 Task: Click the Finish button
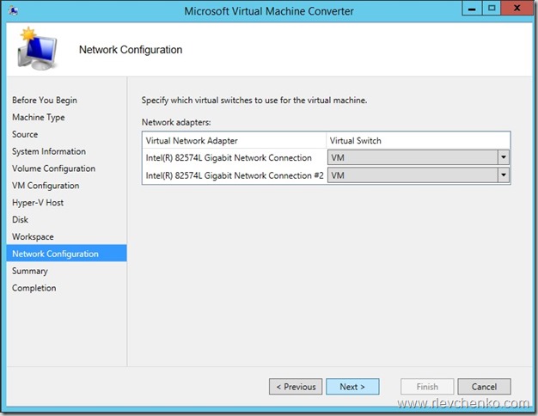427,387
